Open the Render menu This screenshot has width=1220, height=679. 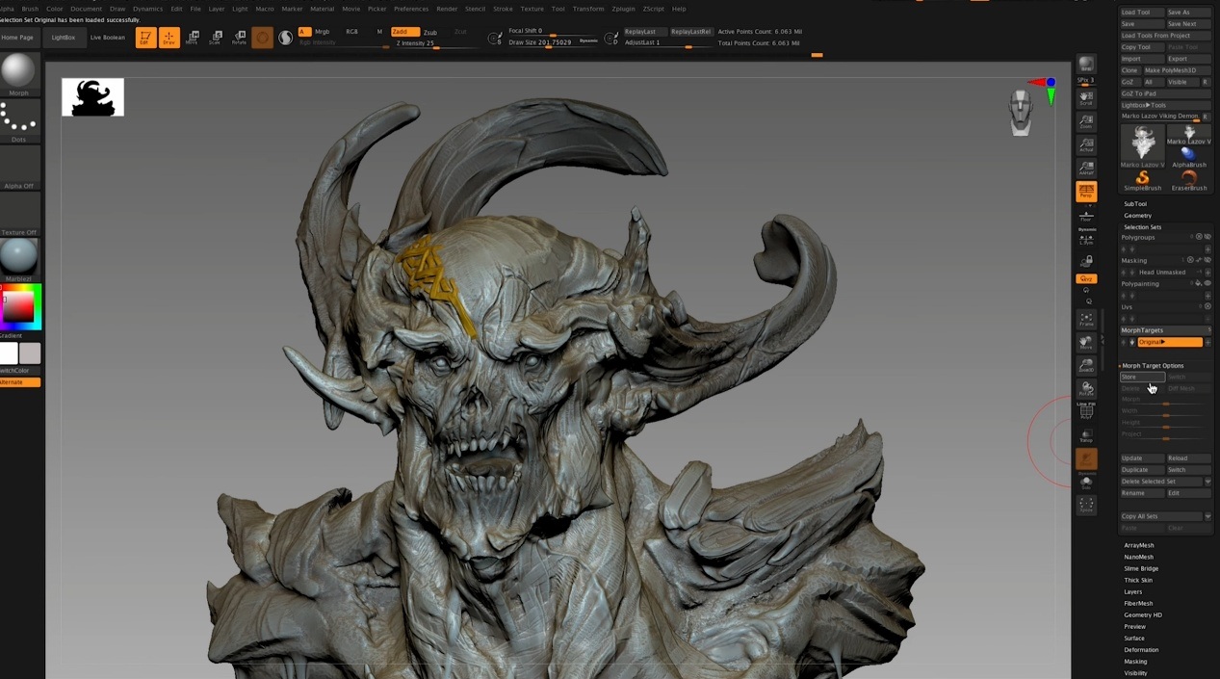click(x=447, y=9)
